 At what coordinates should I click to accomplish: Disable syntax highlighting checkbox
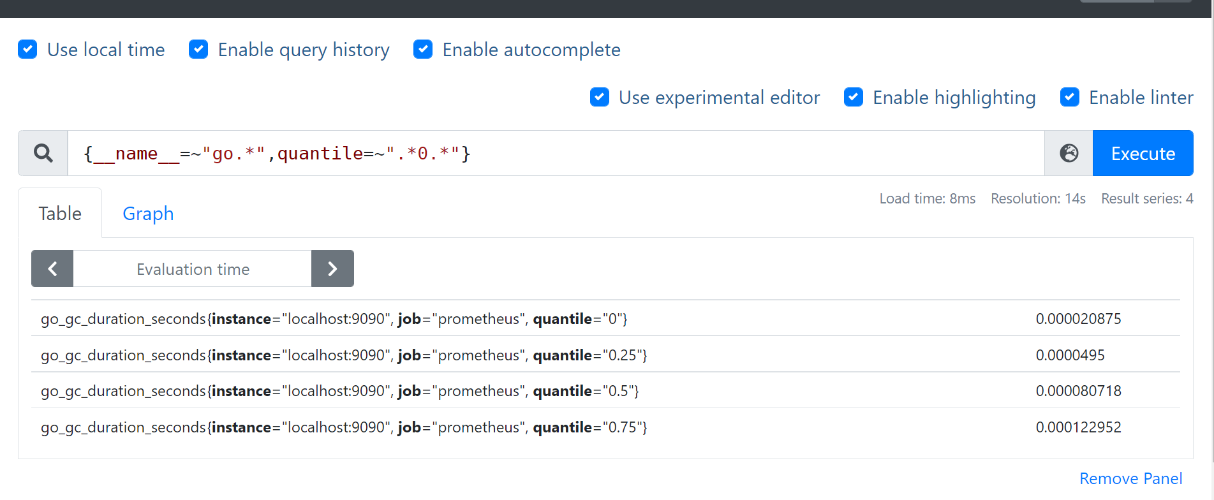point(854,98)
